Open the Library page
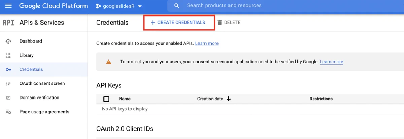 [x=27, y=55]
